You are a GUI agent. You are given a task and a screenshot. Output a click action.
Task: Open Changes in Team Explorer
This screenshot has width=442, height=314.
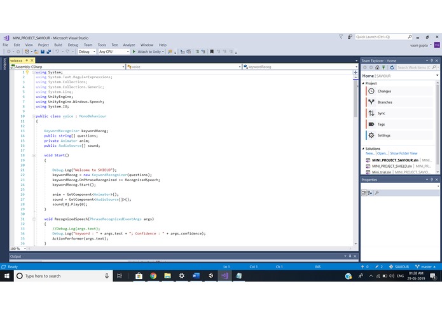399,92
